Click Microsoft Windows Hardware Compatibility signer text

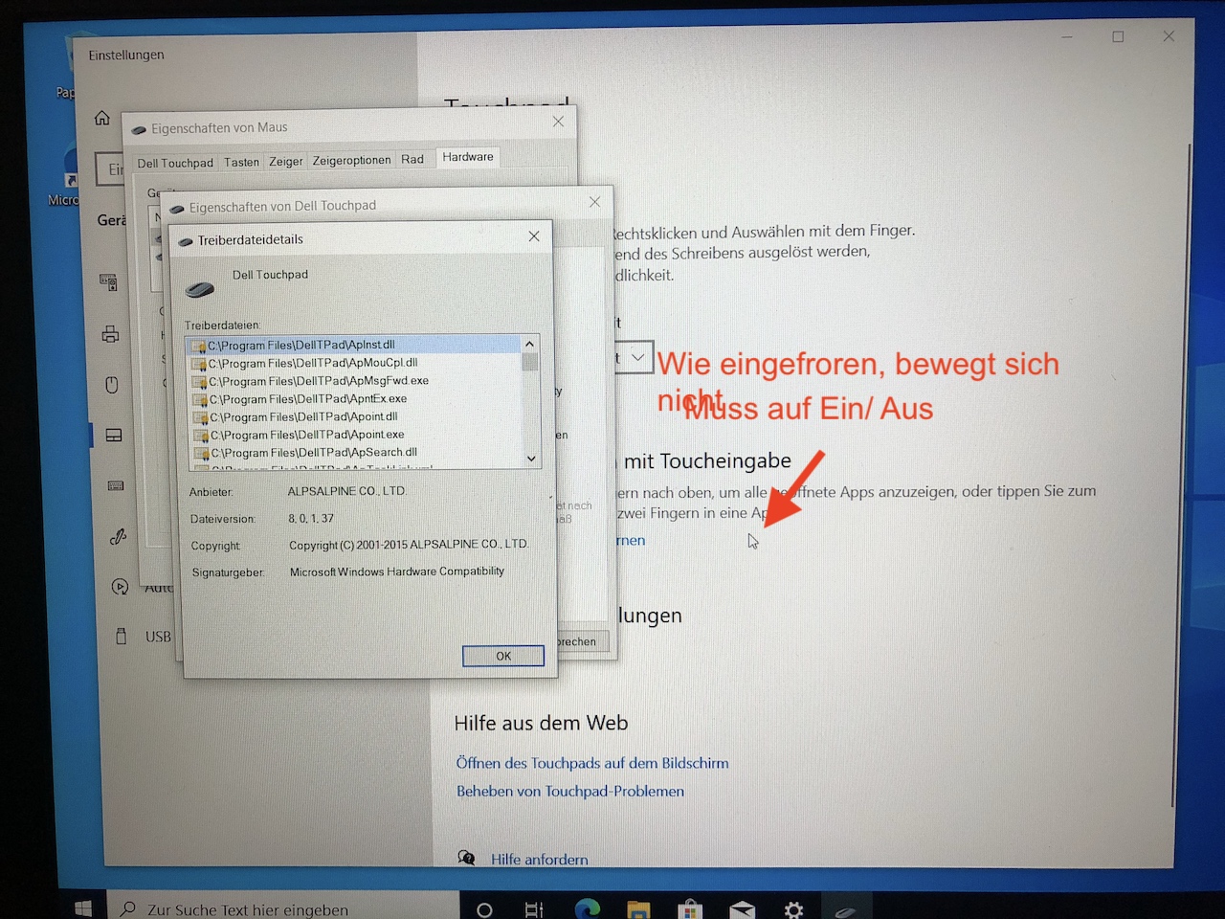pos(397,572)
